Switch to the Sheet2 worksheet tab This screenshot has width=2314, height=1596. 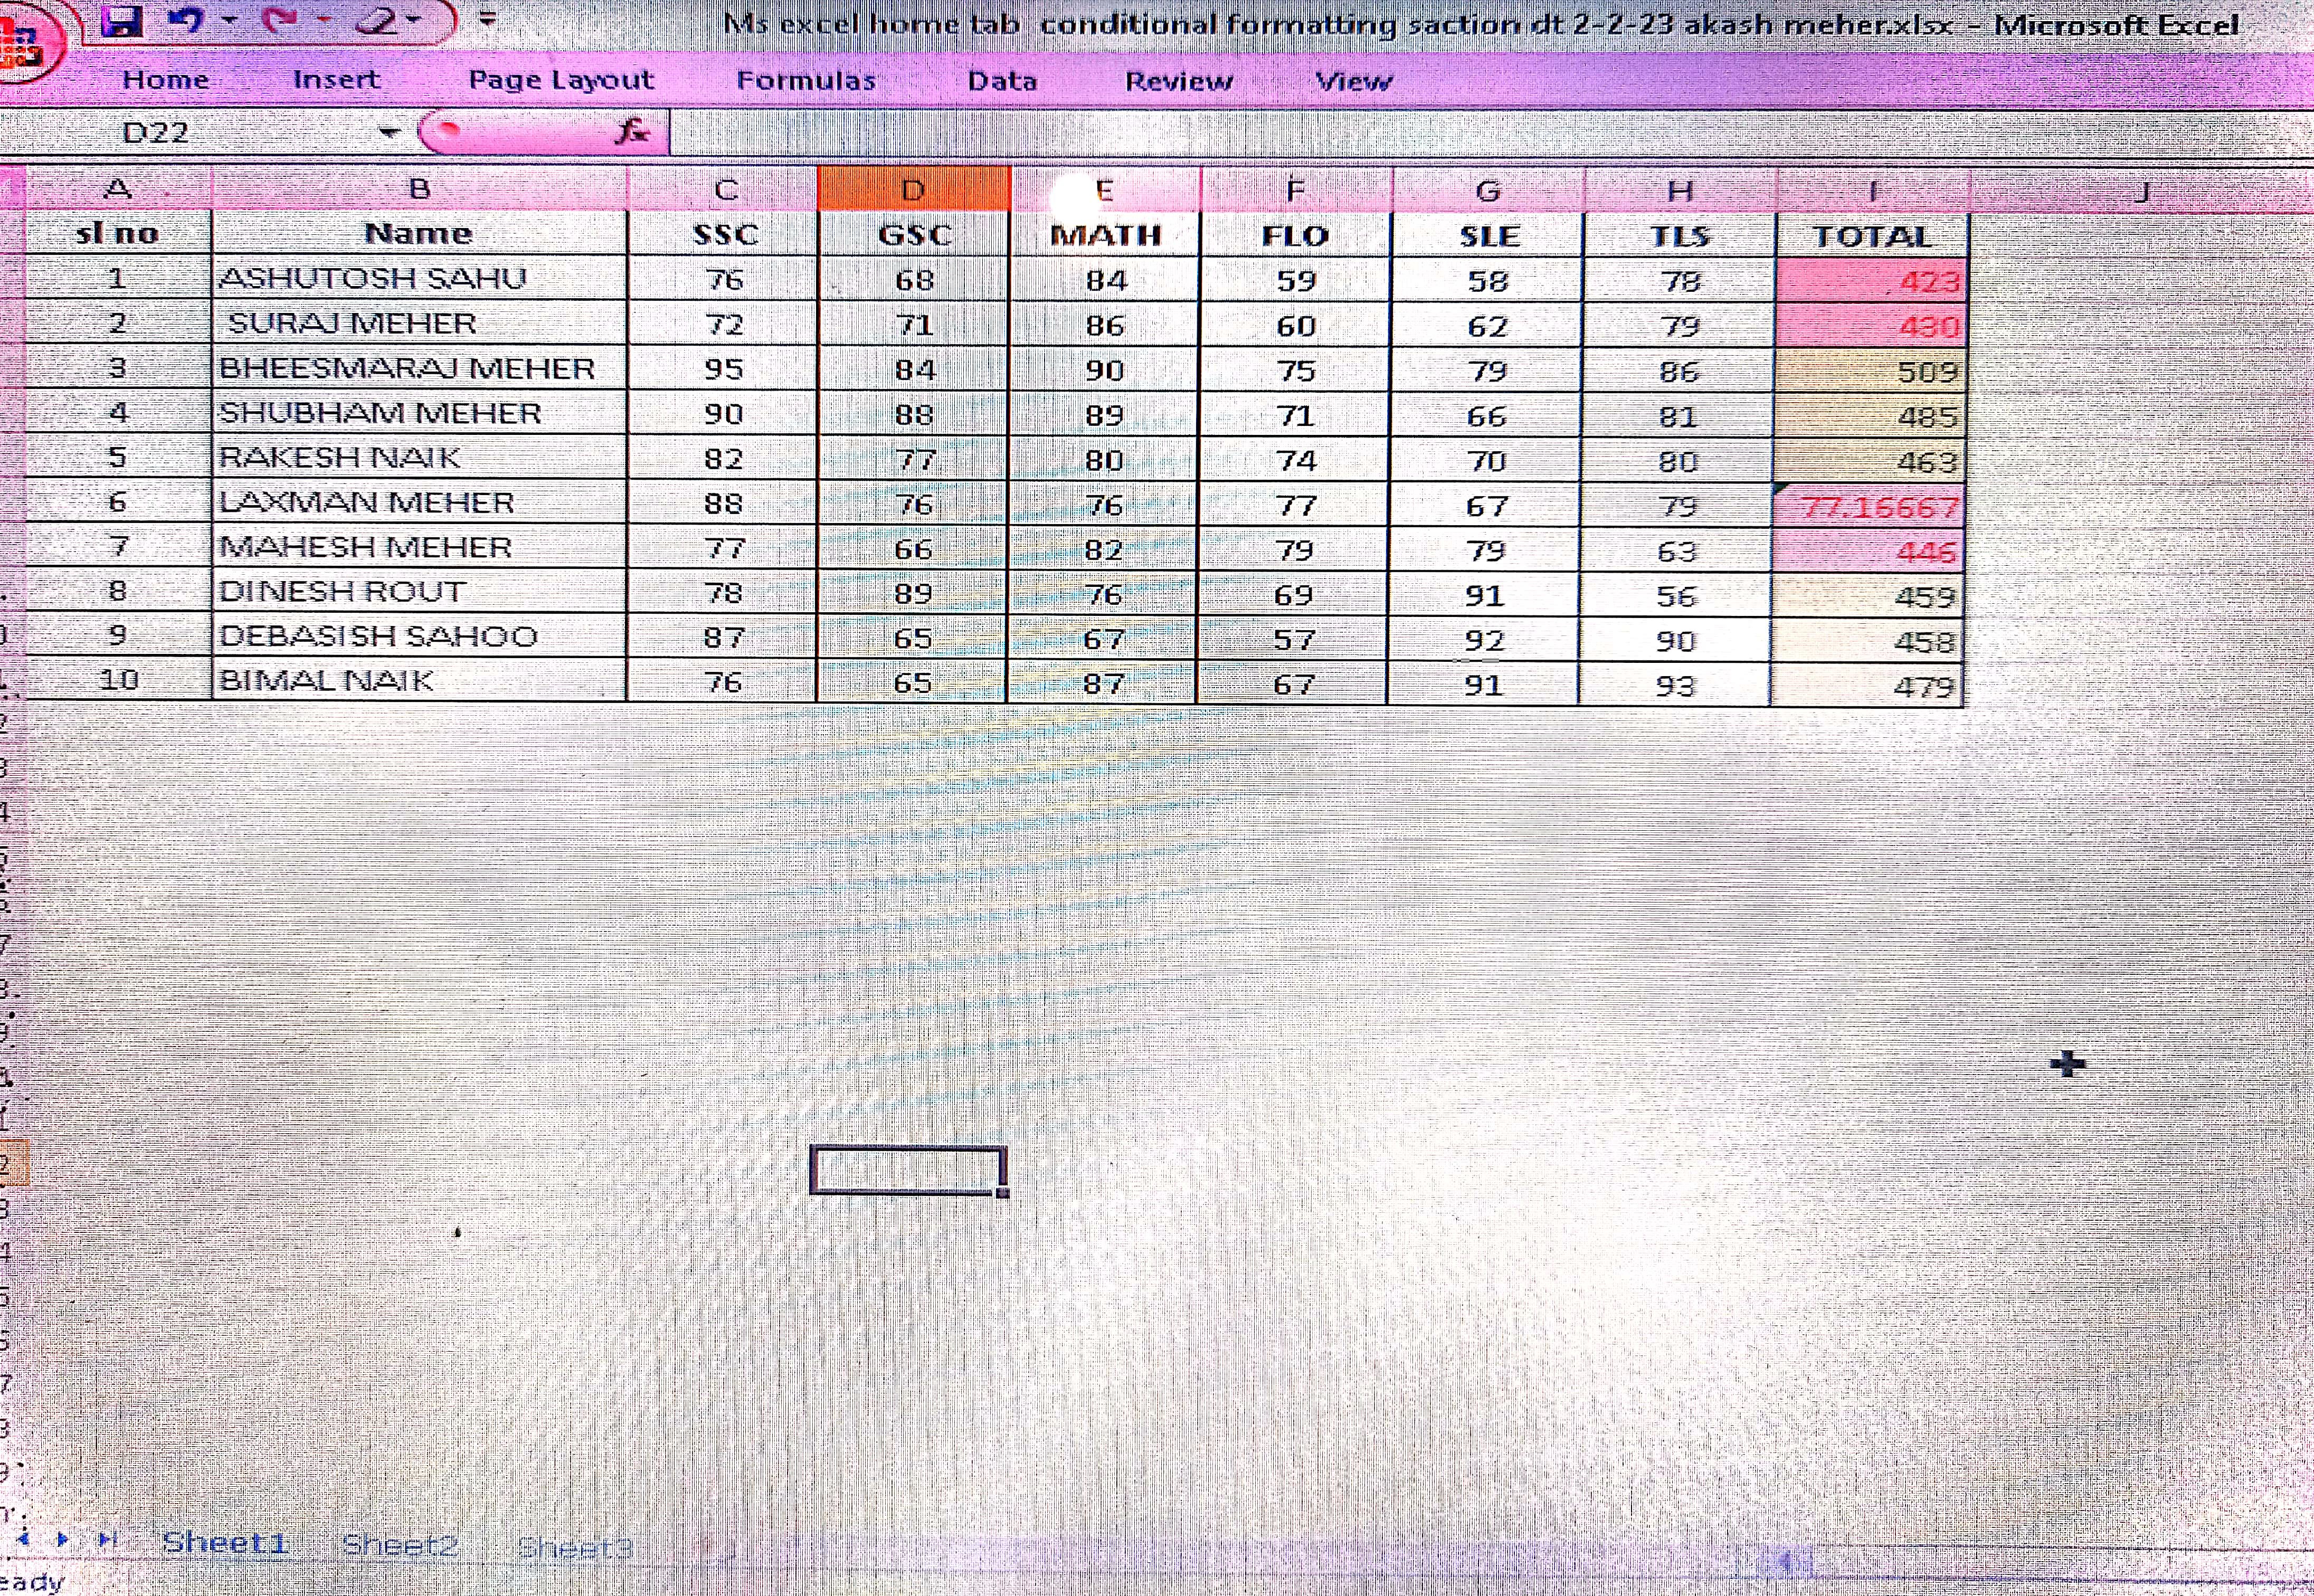pyautogui.click(x=399, y=1545)
